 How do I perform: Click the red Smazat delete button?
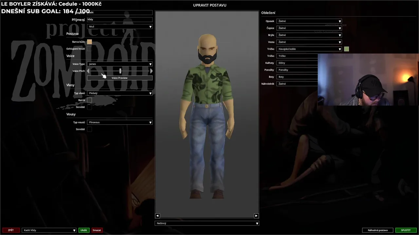(97, 230)
